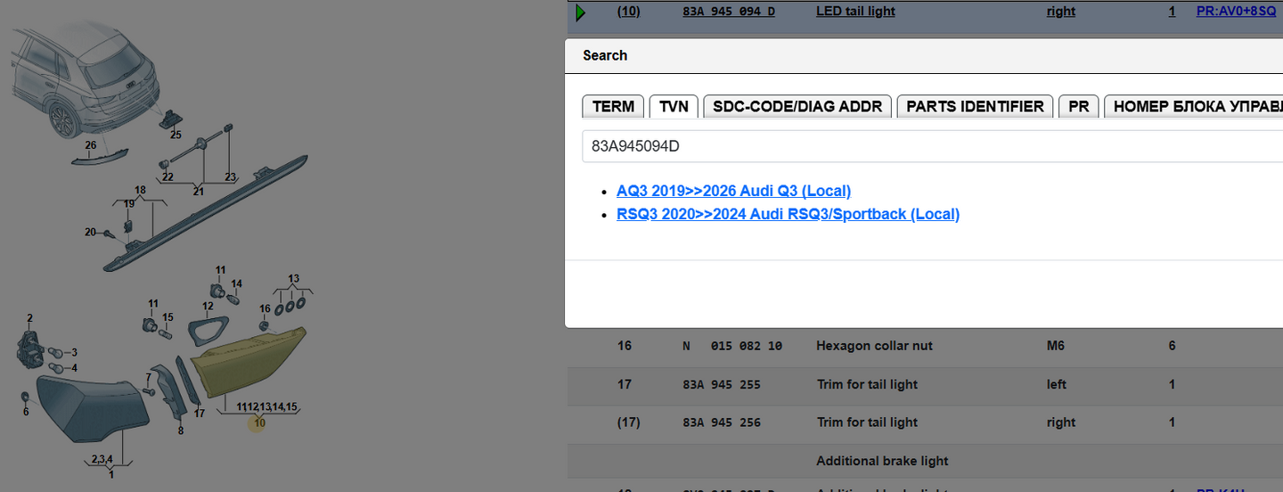Click the quantity 6 in the collar nut row

click(x=1173, y=346)
